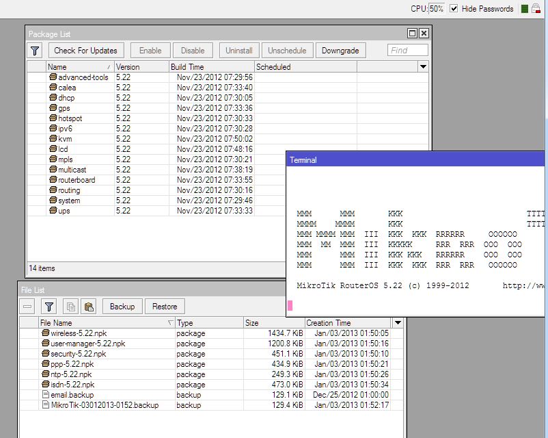This screenshot has height=438, width=548.
Task: Click the Enable button in Package List
Action: (x=150, y=51)
